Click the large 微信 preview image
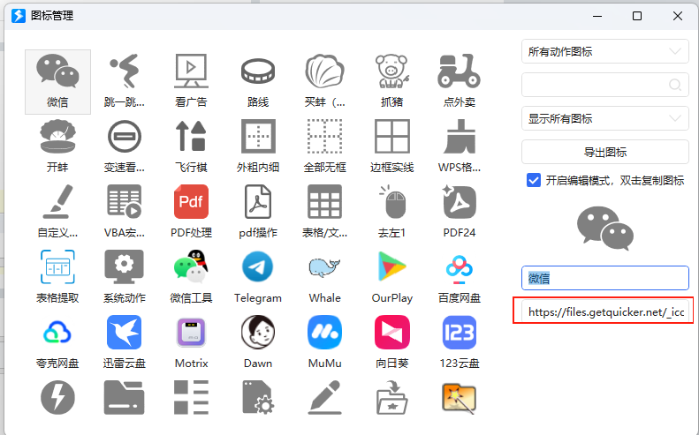699x435 pixels. 605,228
